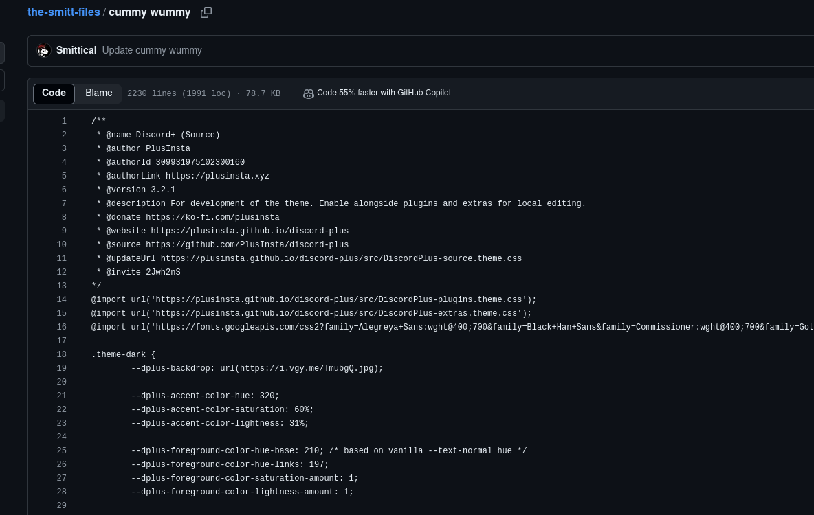
Task: Click the '2230 lines (1991 loc) · 78.7 KB' info
Action: [x=203, y=93]
